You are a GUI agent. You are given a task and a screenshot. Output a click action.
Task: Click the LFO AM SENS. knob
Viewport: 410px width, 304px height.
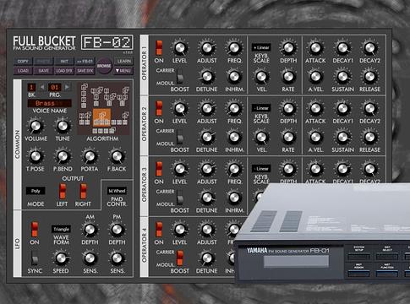pyautogui.click(x=90, y=258)
